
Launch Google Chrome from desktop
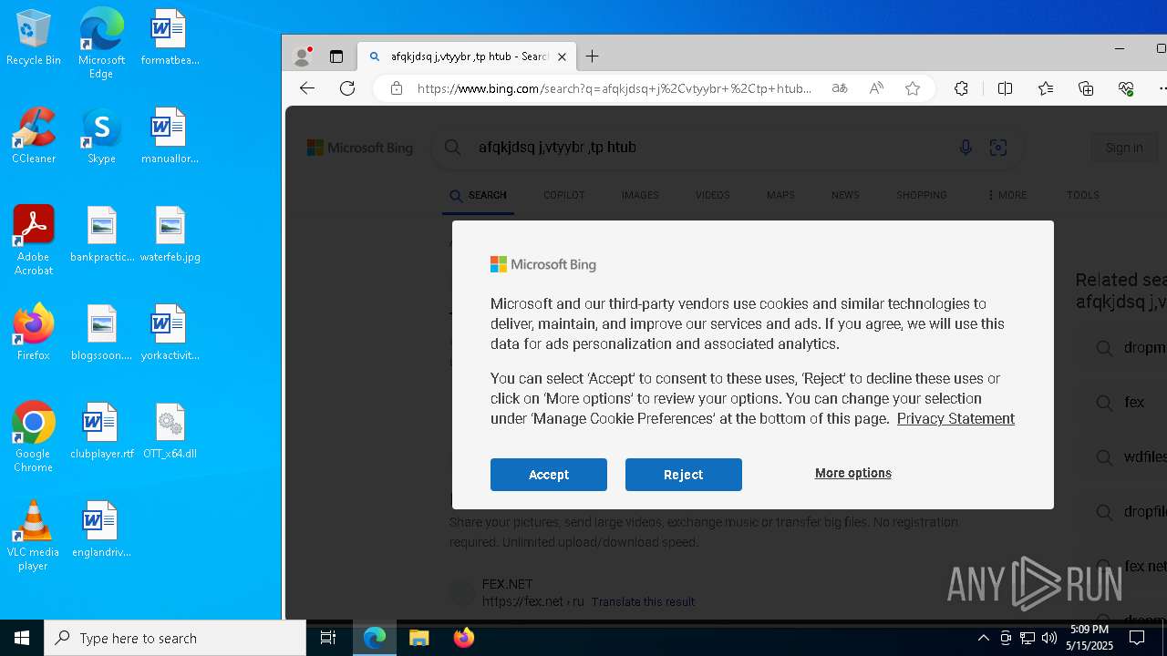(x=34, y=437)
